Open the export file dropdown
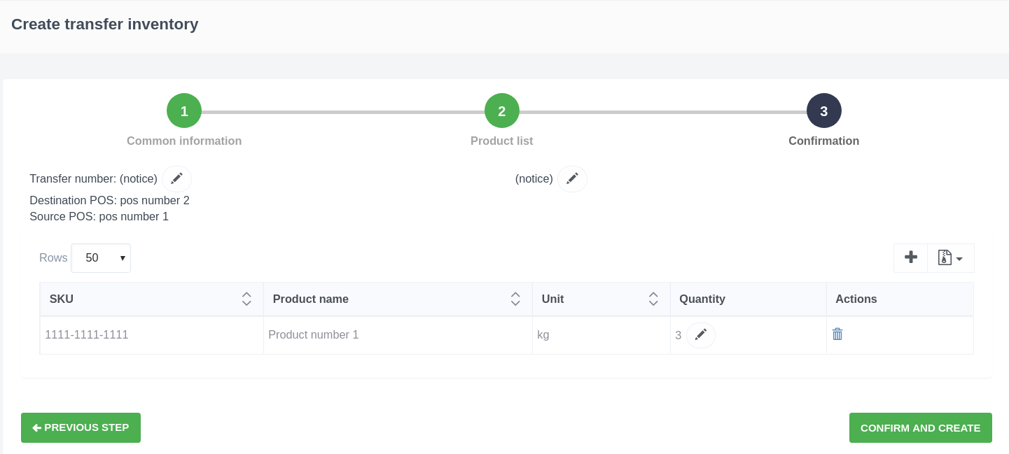This screenshot has width=1009, height=454. pos(950,258)
